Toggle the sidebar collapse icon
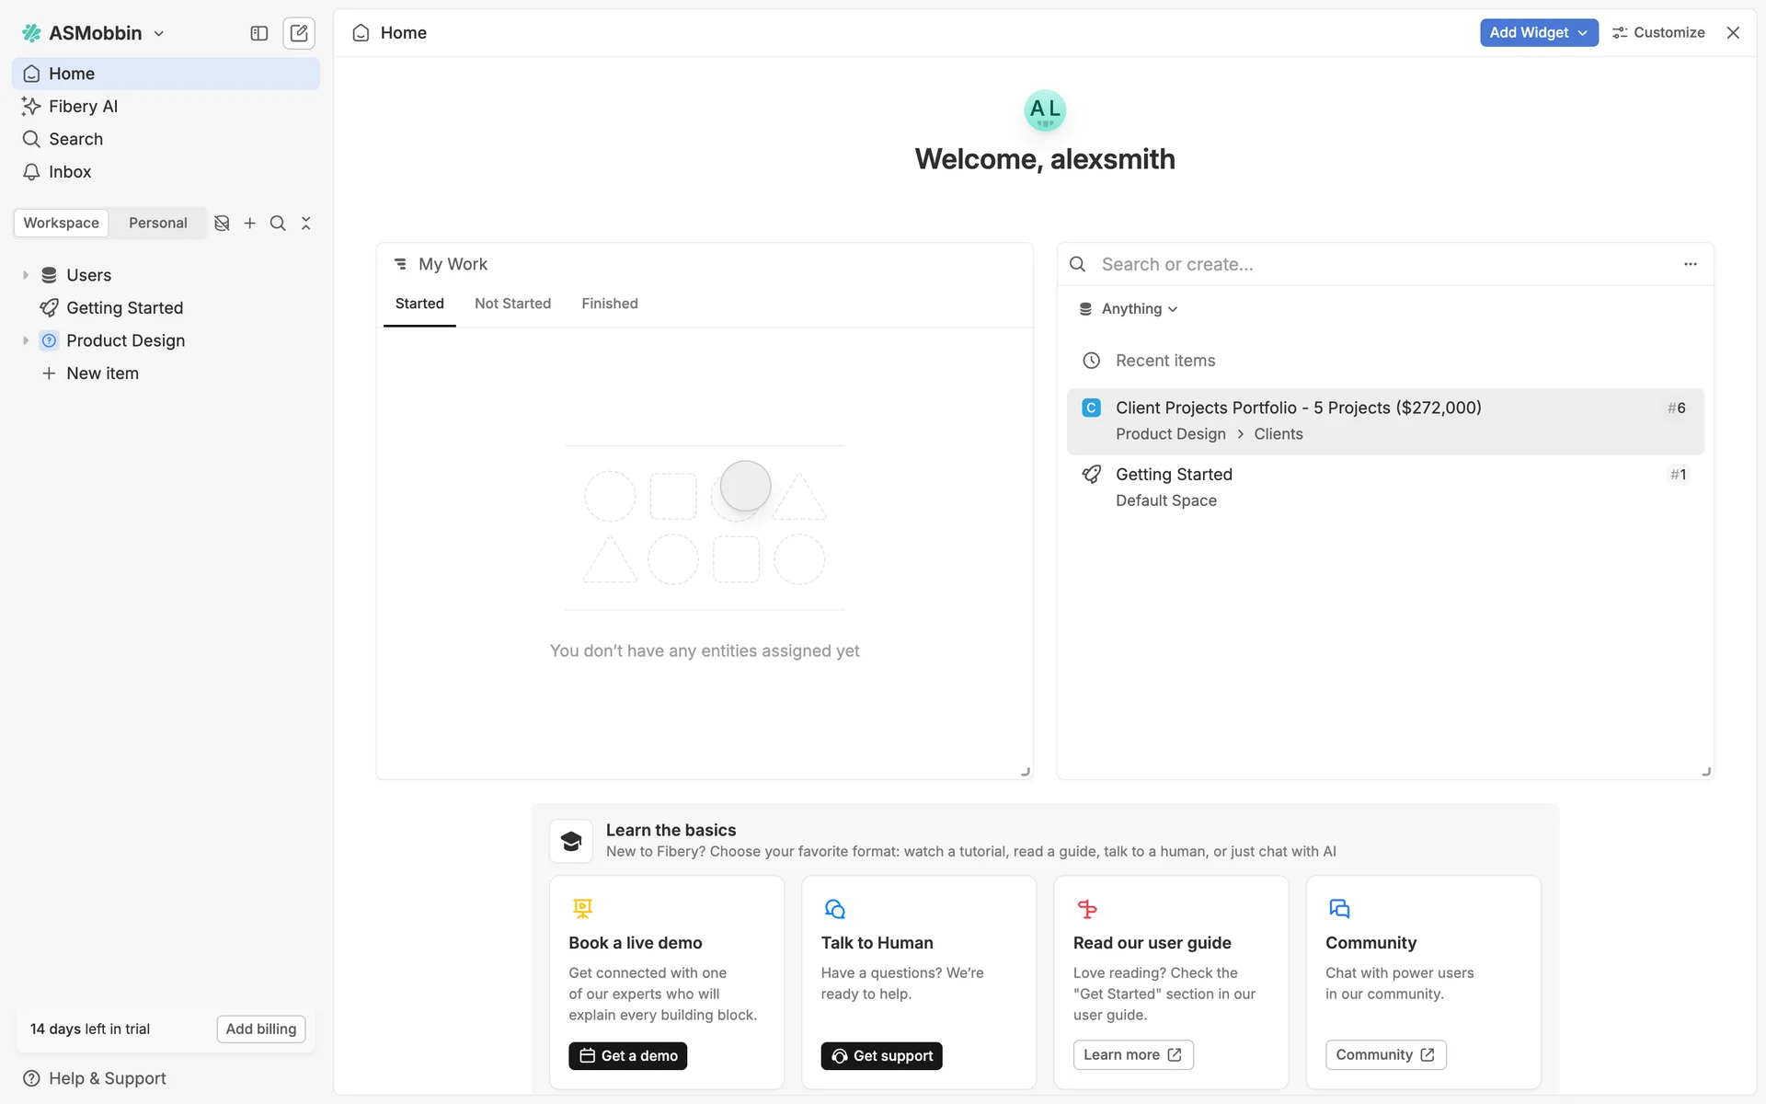Viewport: 1766px width, 1104px height. pyautogui.click(x=259, y=33)
